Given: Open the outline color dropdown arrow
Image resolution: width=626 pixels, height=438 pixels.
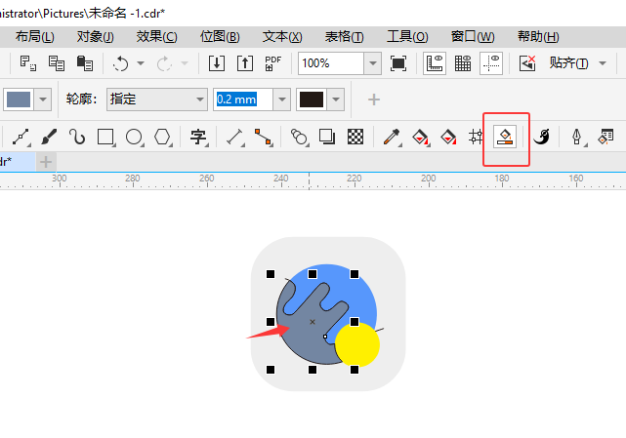Looking at the screenshot, I should coord(336,100).
